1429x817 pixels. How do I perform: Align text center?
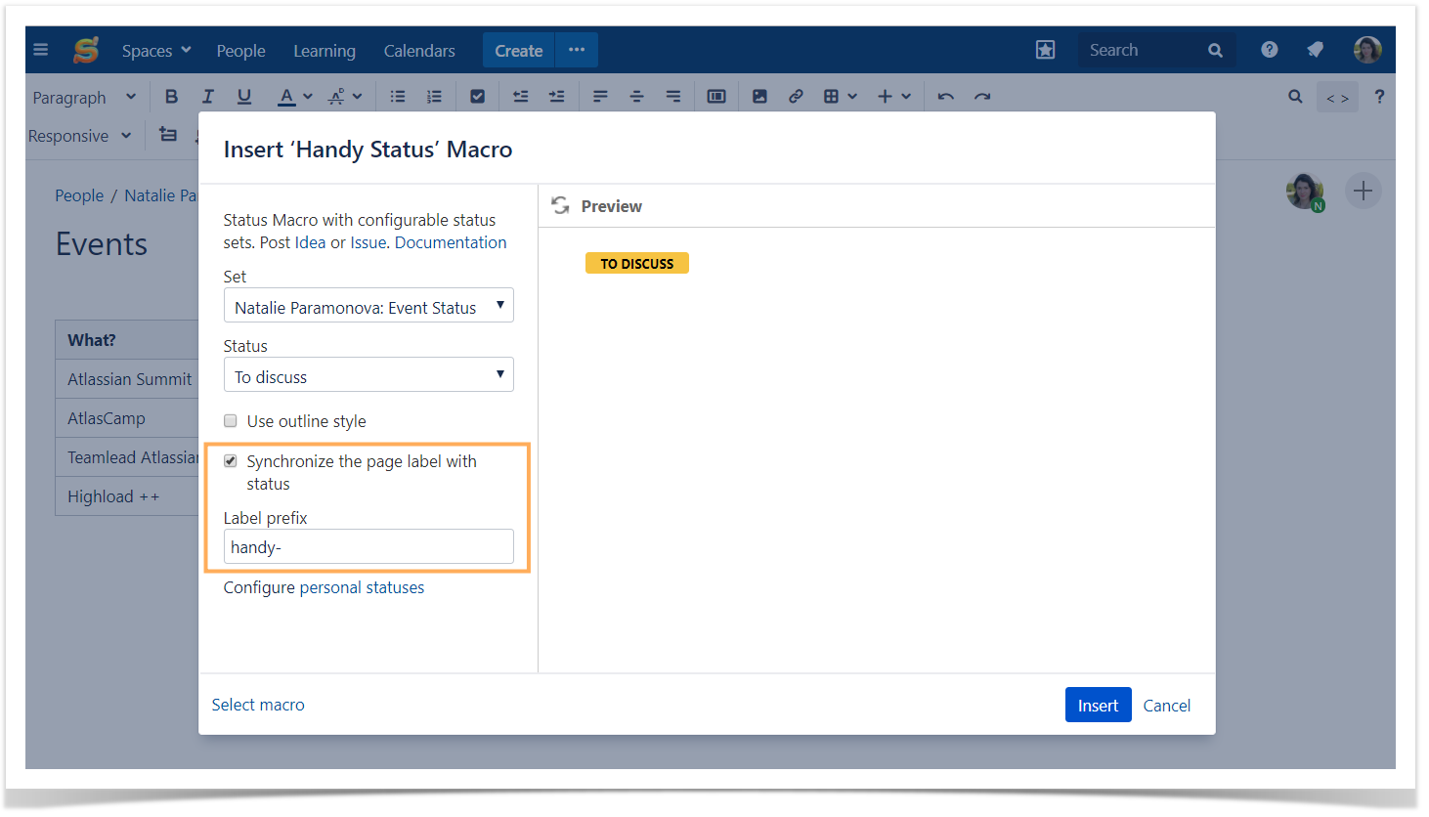coord(636,96)
